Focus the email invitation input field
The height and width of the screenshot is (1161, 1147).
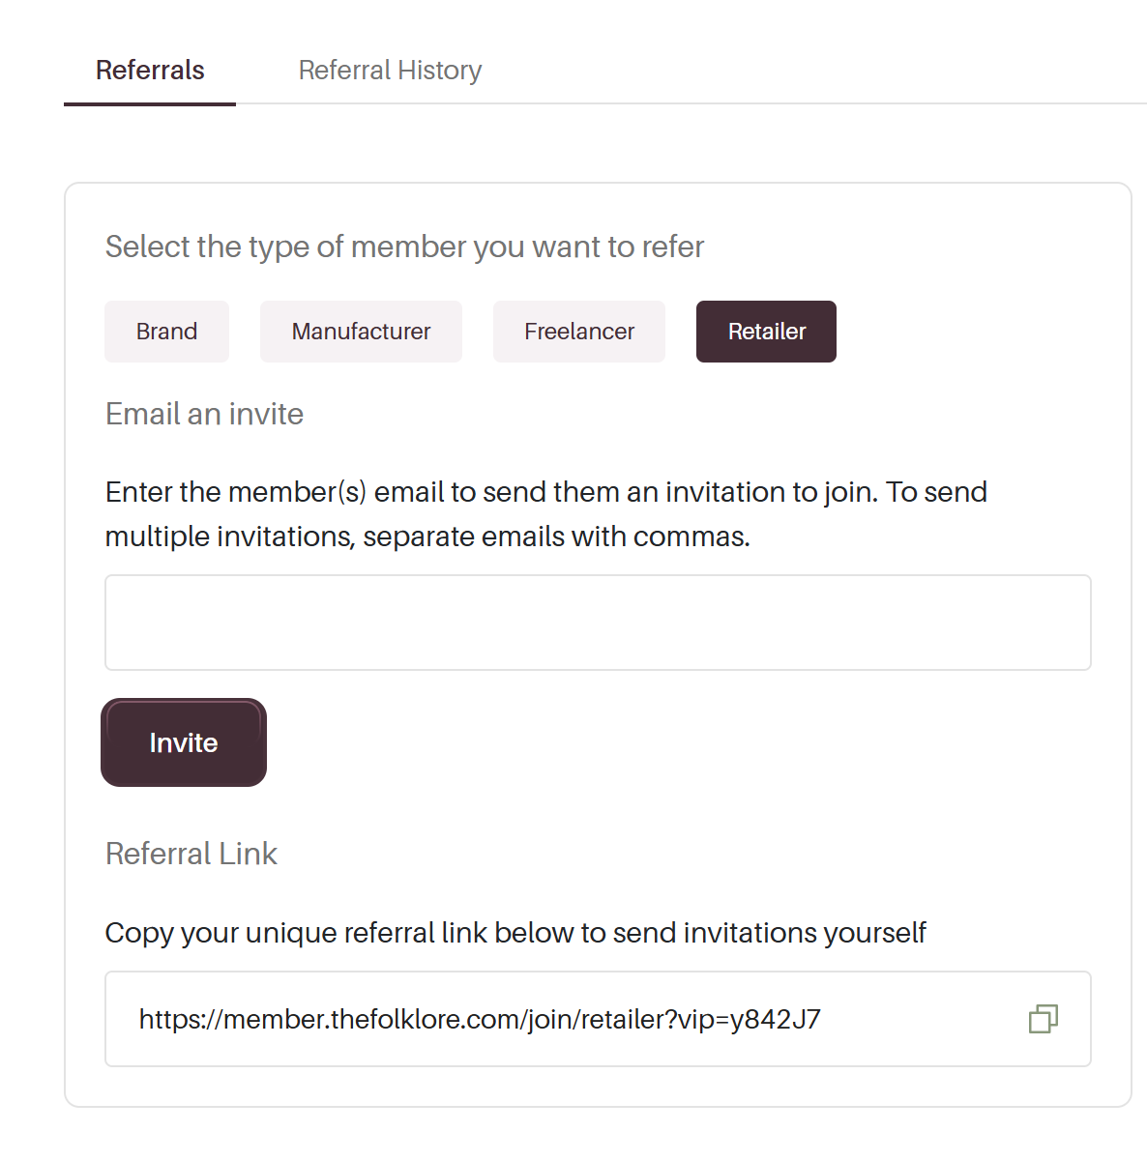(x=598, y=623)
